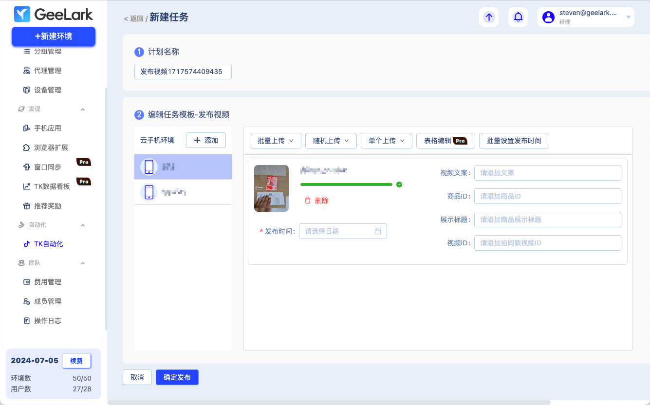Expand the 批量上传 dropdown
Image resolution: width=650 pixels, height=405 pixels.
click(x=276, y=141)
